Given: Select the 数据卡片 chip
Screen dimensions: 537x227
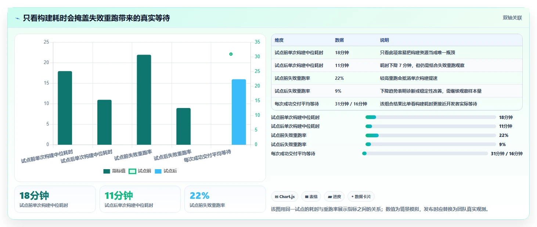Looking at the screenshot, I should (x=361, y=197).
